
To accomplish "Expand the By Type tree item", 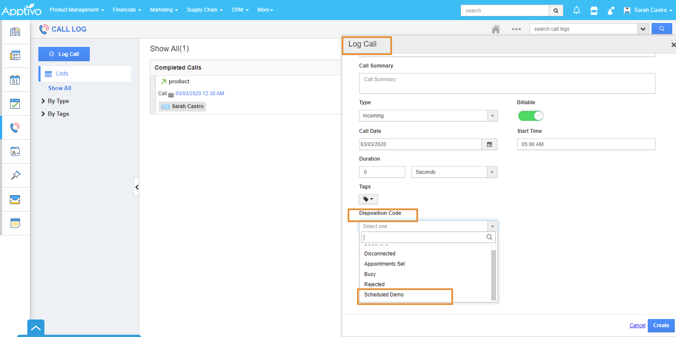I will (x=55, y=101).
